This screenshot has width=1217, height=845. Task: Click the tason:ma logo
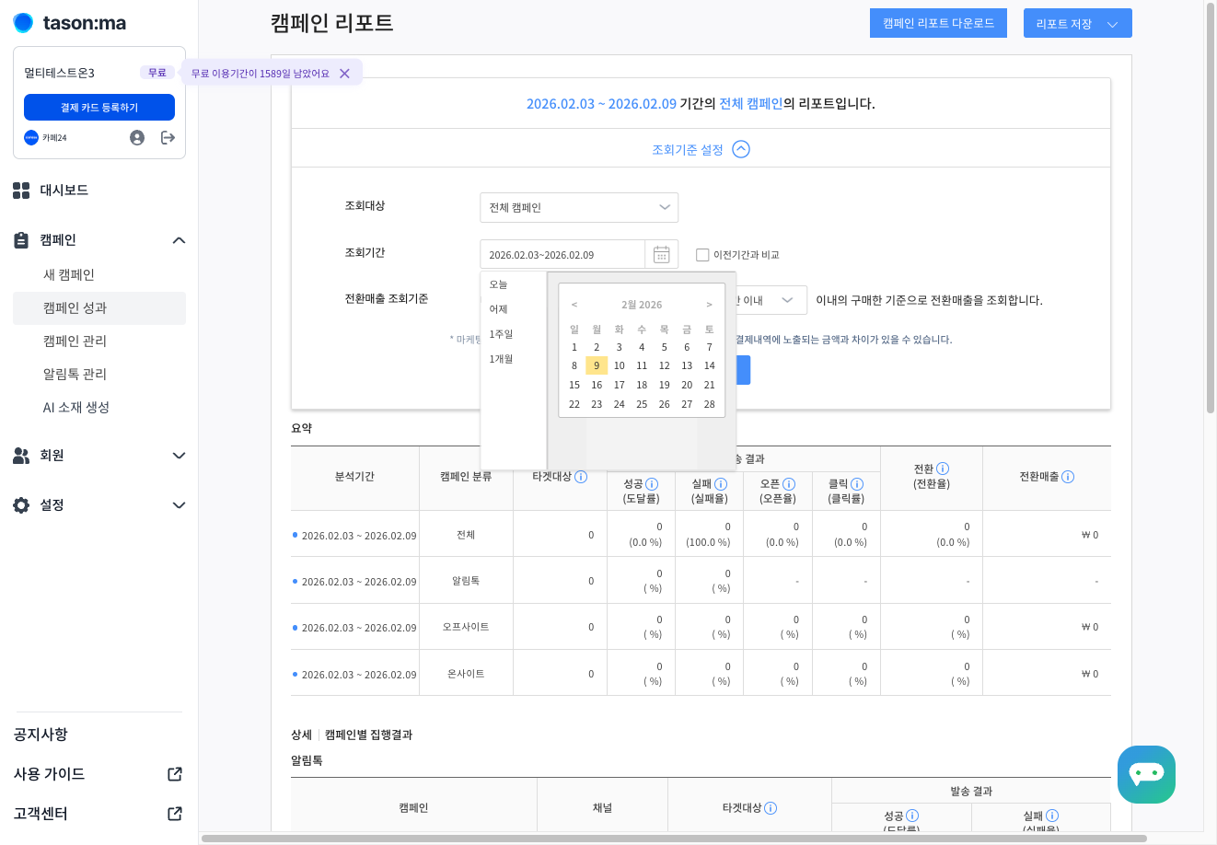point(70,22)
